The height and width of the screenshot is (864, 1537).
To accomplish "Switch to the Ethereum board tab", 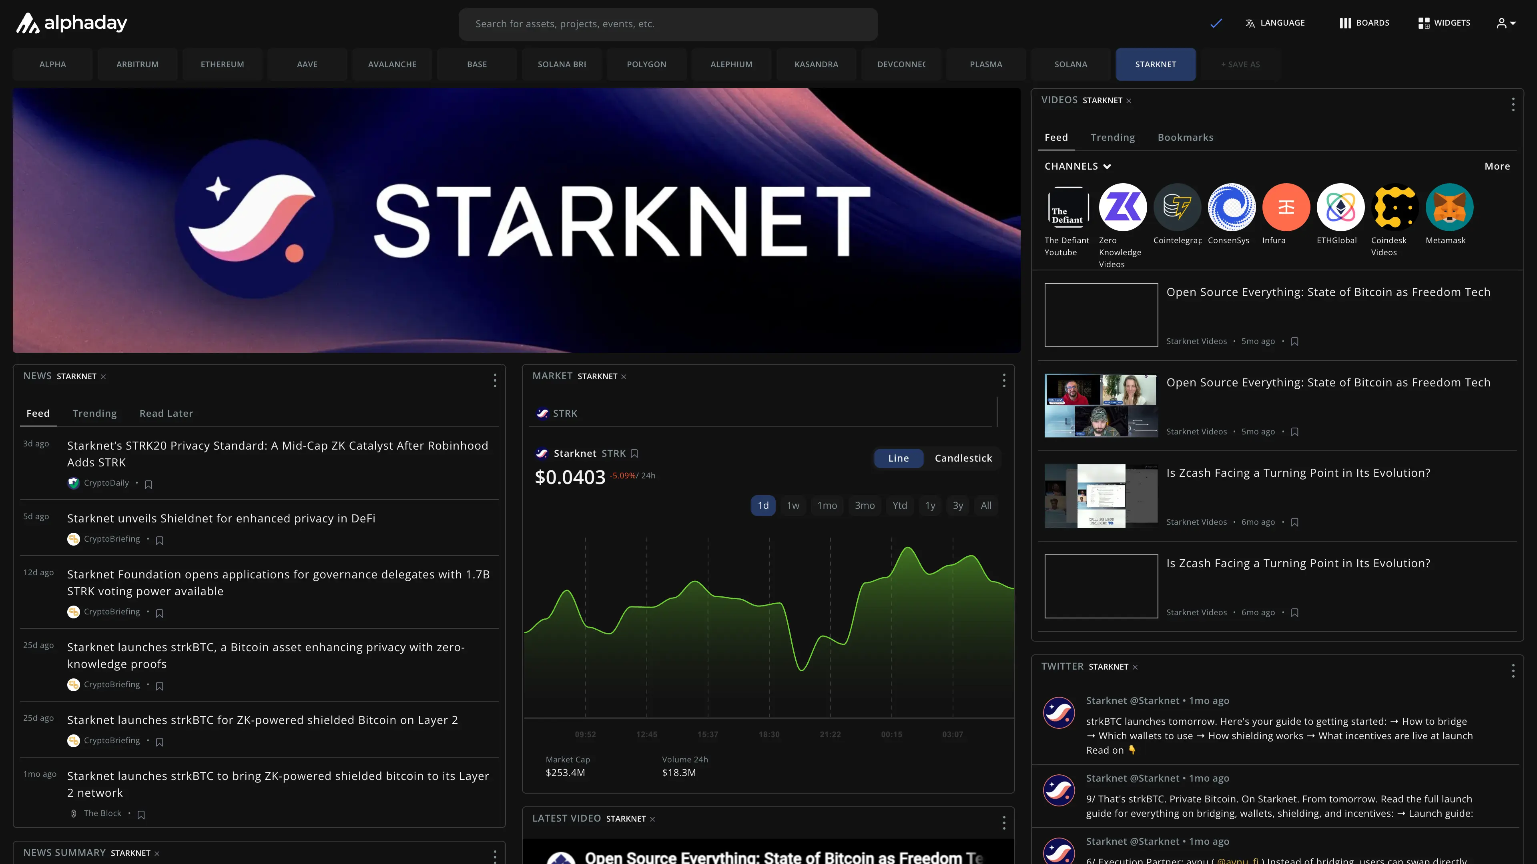I will (222, 64).
